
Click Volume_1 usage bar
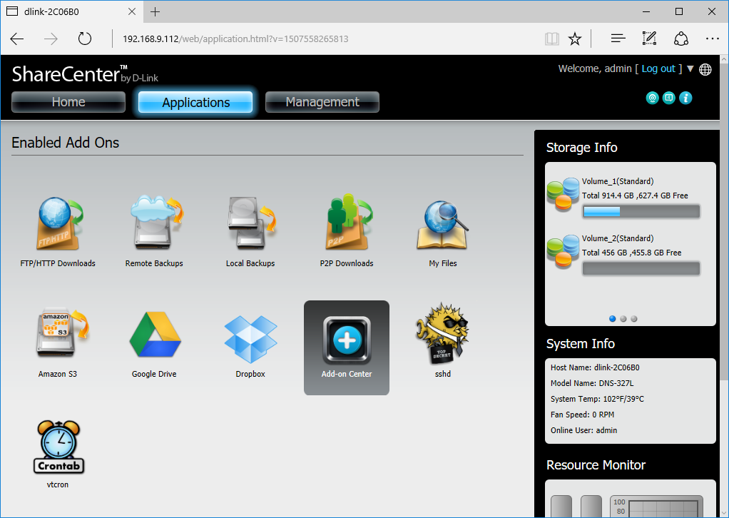point(641,212)
